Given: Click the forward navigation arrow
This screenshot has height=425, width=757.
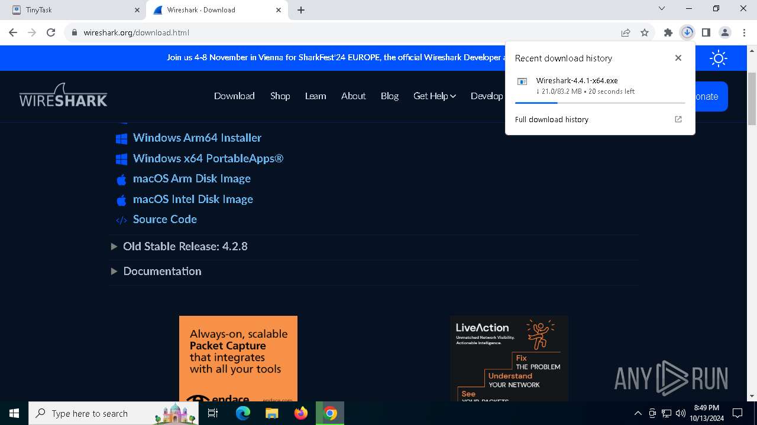Looking at the screenshot, I should [x=32, y=32].
